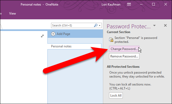This screenshot has height=104, width=172.
Task: Click the Remove Password button
Action: [x=124, y=56]
